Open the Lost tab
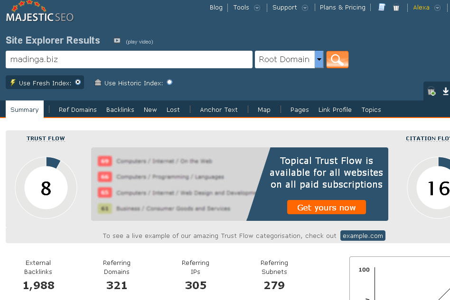This screenshot has width=450, height=300. pyautogui.click(x=173, y=110)
